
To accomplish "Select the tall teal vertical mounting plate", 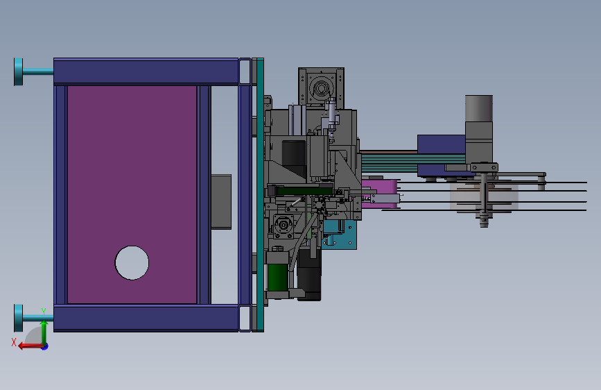I will [x=260, y=194].
